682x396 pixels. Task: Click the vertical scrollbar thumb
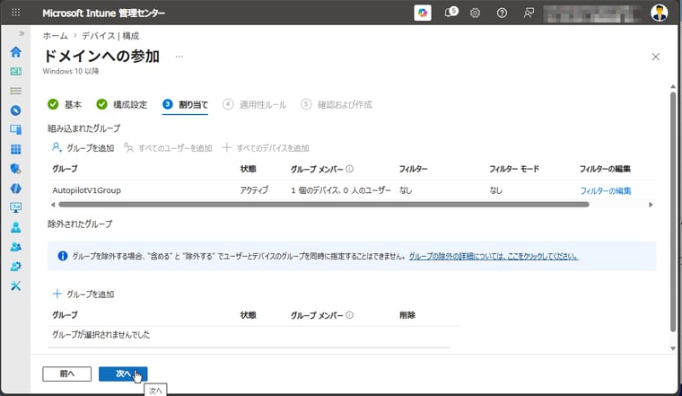(x=673, y=212)
